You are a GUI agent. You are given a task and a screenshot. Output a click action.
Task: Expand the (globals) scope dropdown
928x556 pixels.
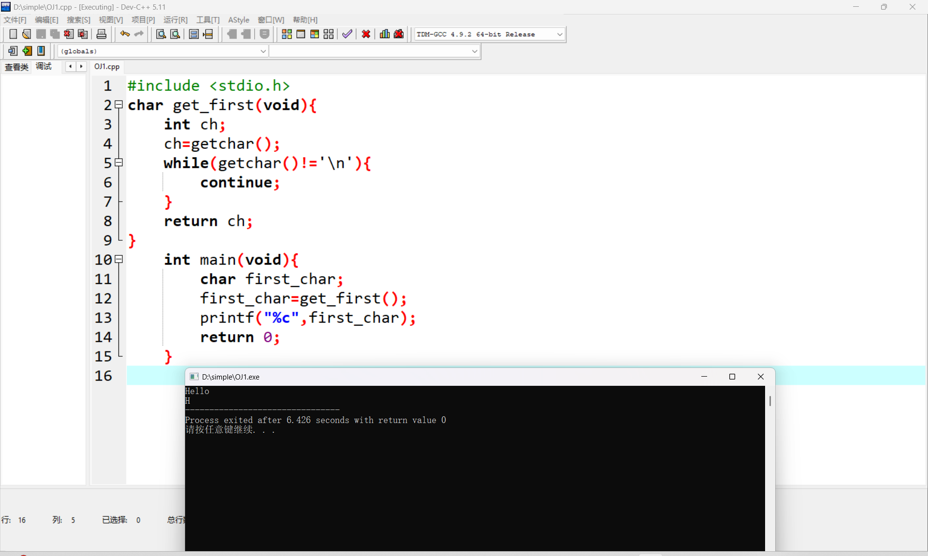pyautogui.click(x=263, y=51)
